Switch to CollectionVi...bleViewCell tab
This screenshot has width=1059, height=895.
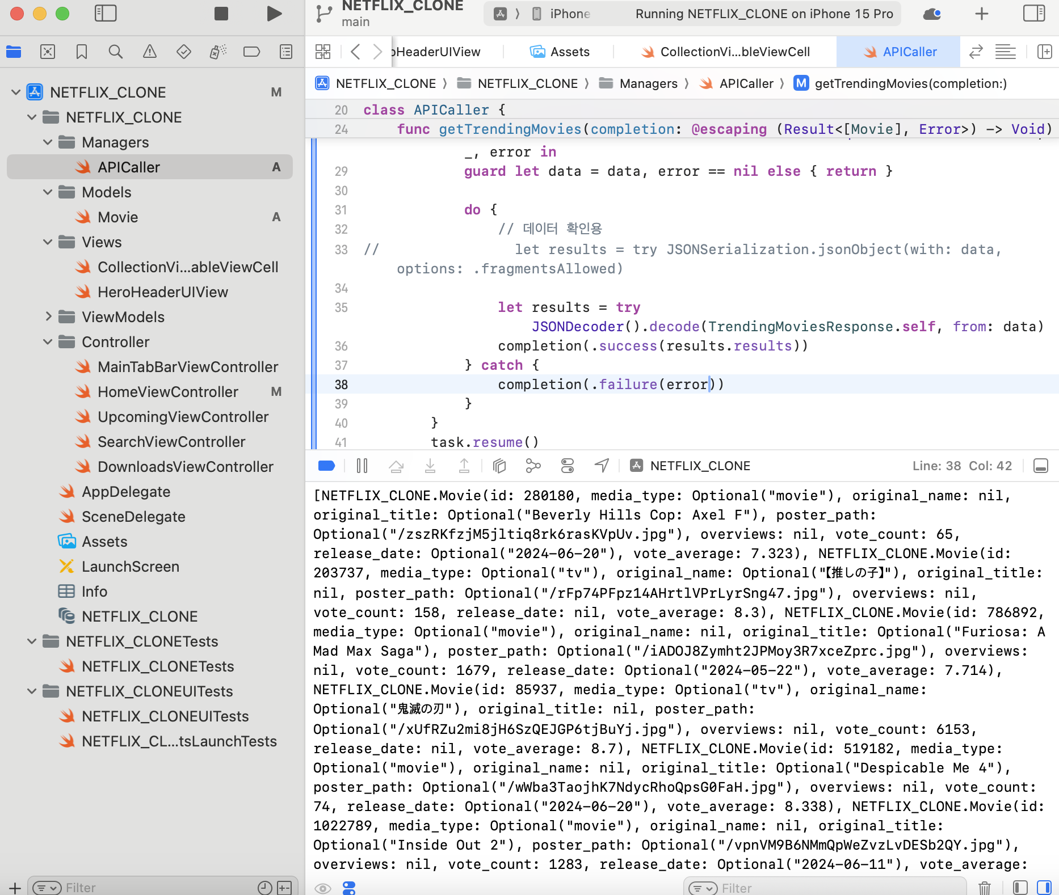(x=725, y=52)
